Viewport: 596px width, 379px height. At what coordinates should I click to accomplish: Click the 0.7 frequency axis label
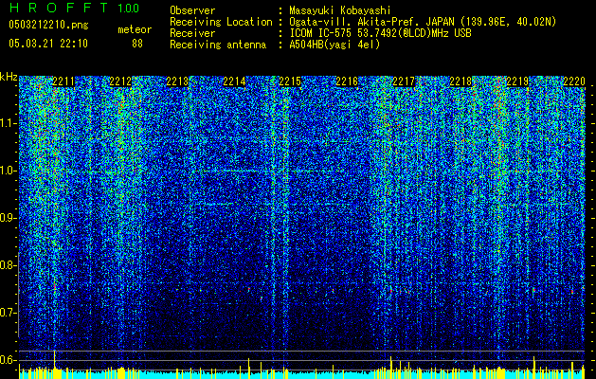[9, 313]
